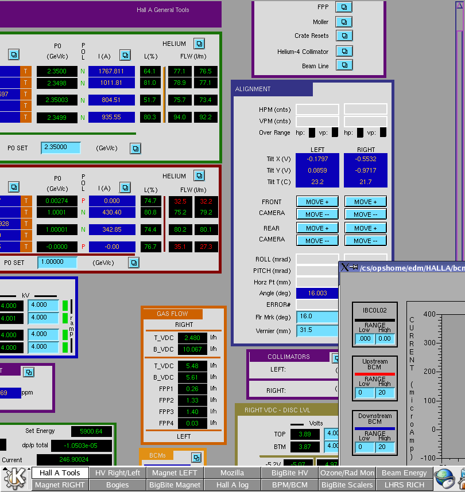Switch to LHRS RICH taskbar window
465x492 pixels.
404,485
